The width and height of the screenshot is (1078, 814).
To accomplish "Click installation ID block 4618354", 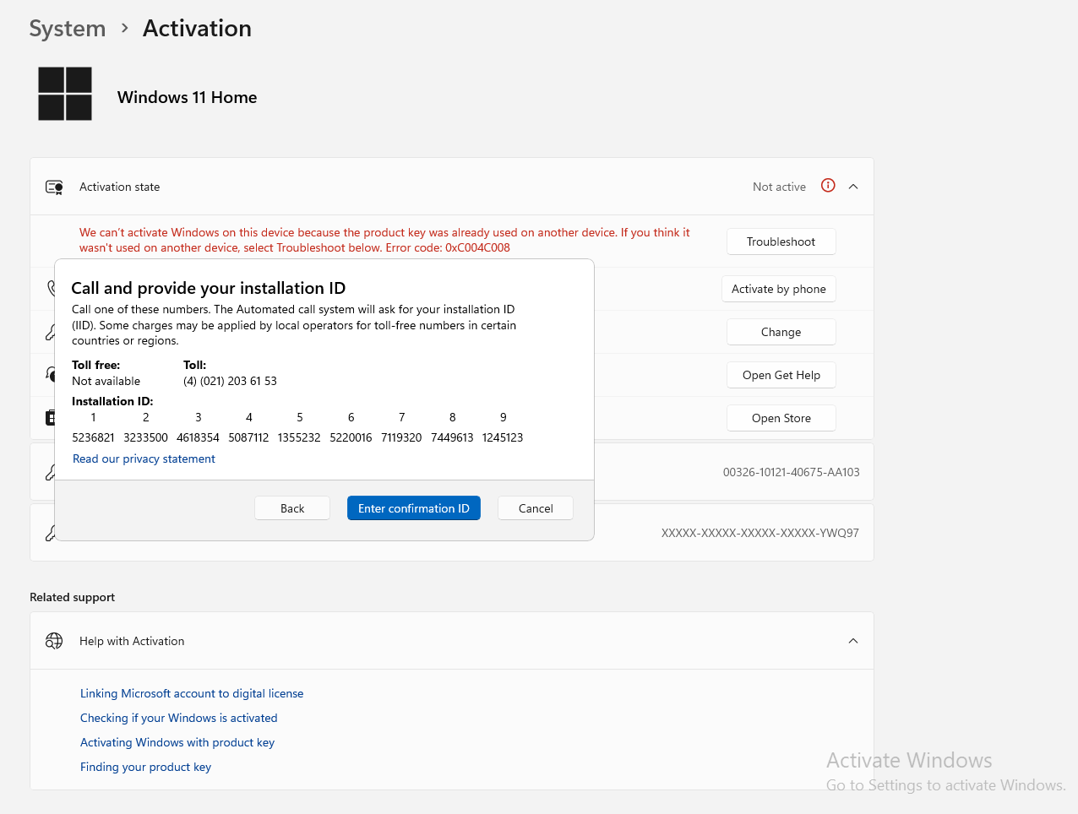I will 198,437.
